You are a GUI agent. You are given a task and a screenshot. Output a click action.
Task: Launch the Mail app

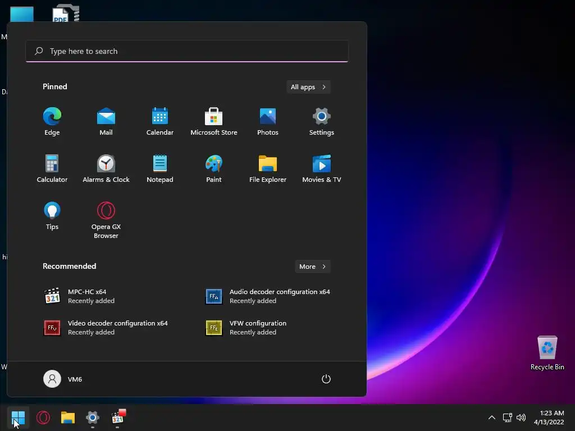106,122
